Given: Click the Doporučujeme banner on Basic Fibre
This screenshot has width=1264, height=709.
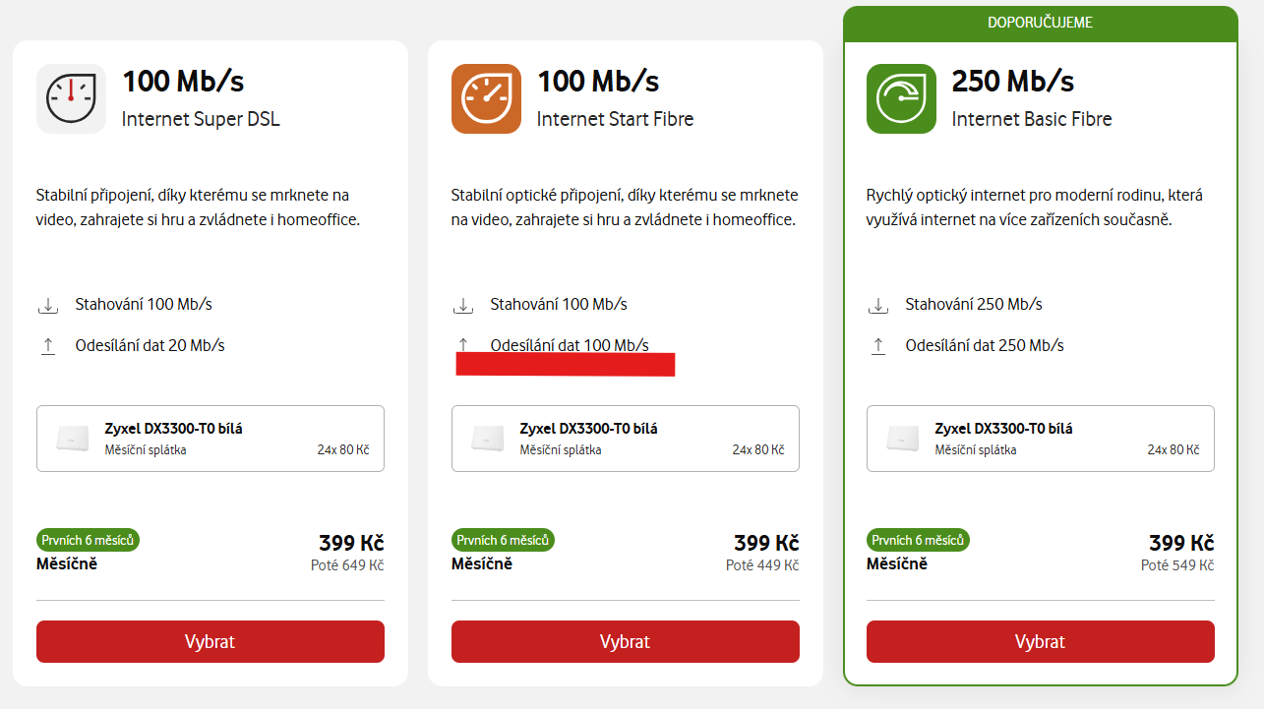Looking at the screenshot, I should tap(1040, 23).
